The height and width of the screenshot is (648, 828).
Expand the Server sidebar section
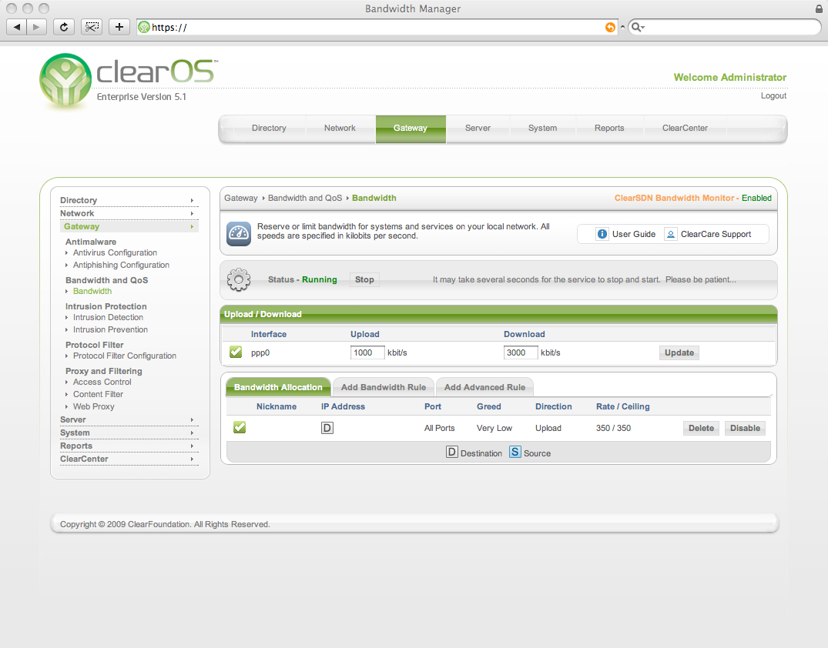tap(129, 419)
